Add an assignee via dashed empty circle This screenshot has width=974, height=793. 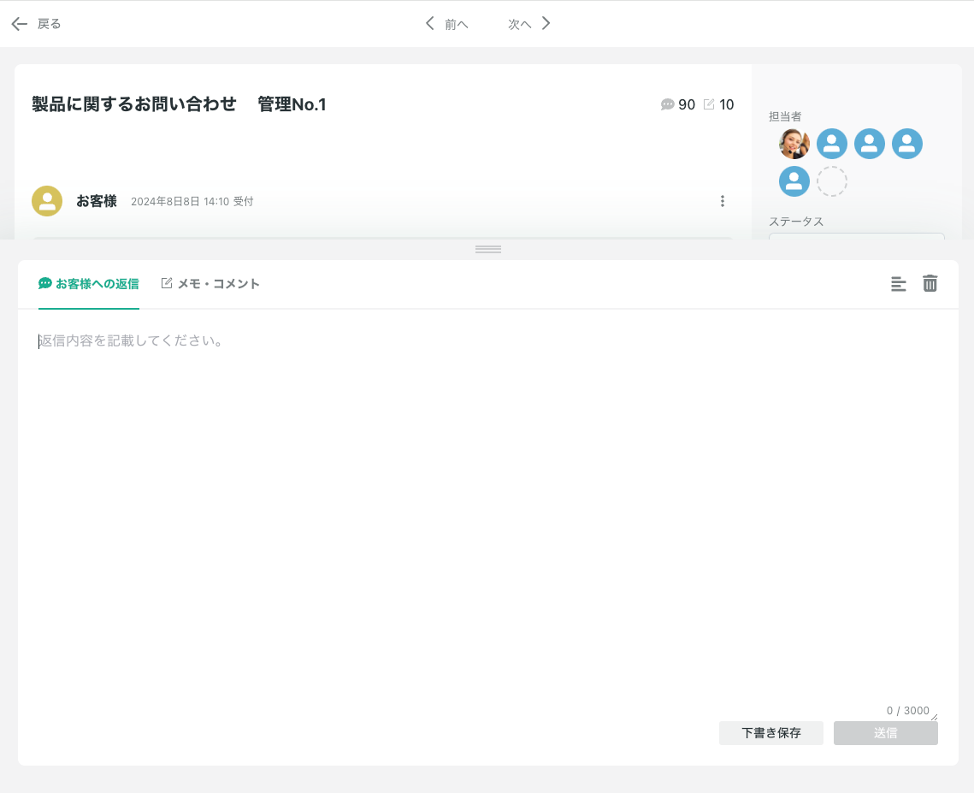point(832,181)
